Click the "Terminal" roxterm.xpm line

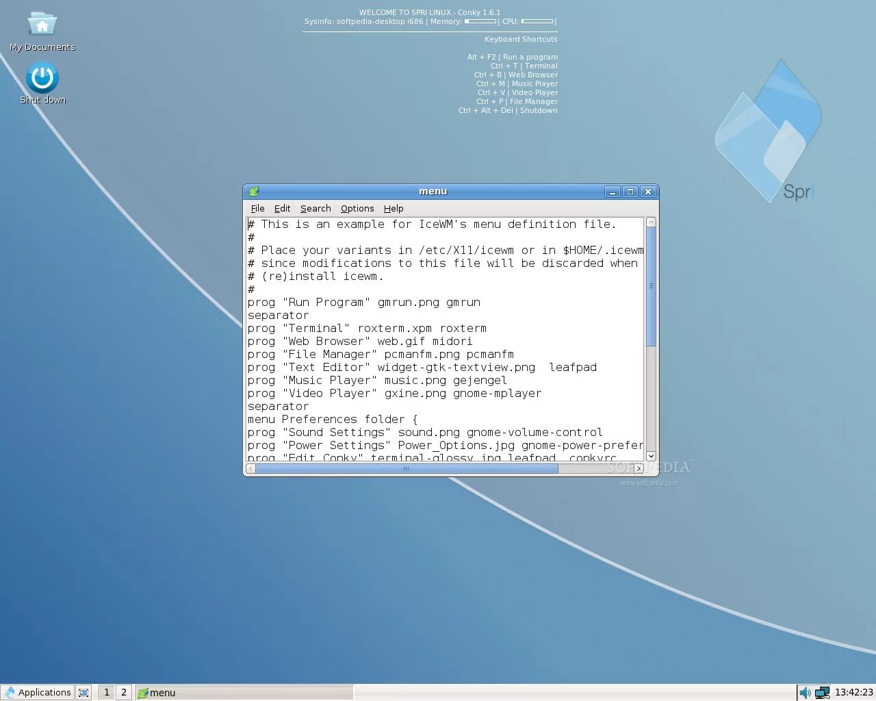click(x=368, y=329)
